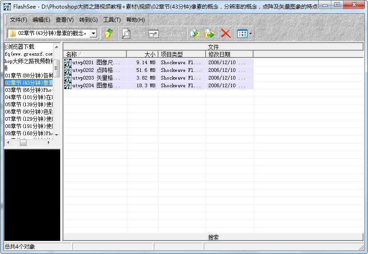
Task: Sort by the 名称 column header
Action: point(95,54)
